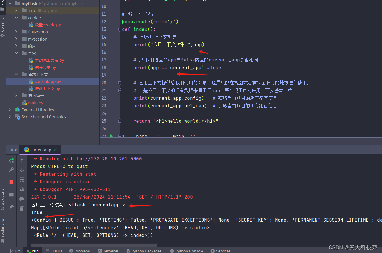
Task: Print console output with printer icon
Action: [x=22, y=199]
